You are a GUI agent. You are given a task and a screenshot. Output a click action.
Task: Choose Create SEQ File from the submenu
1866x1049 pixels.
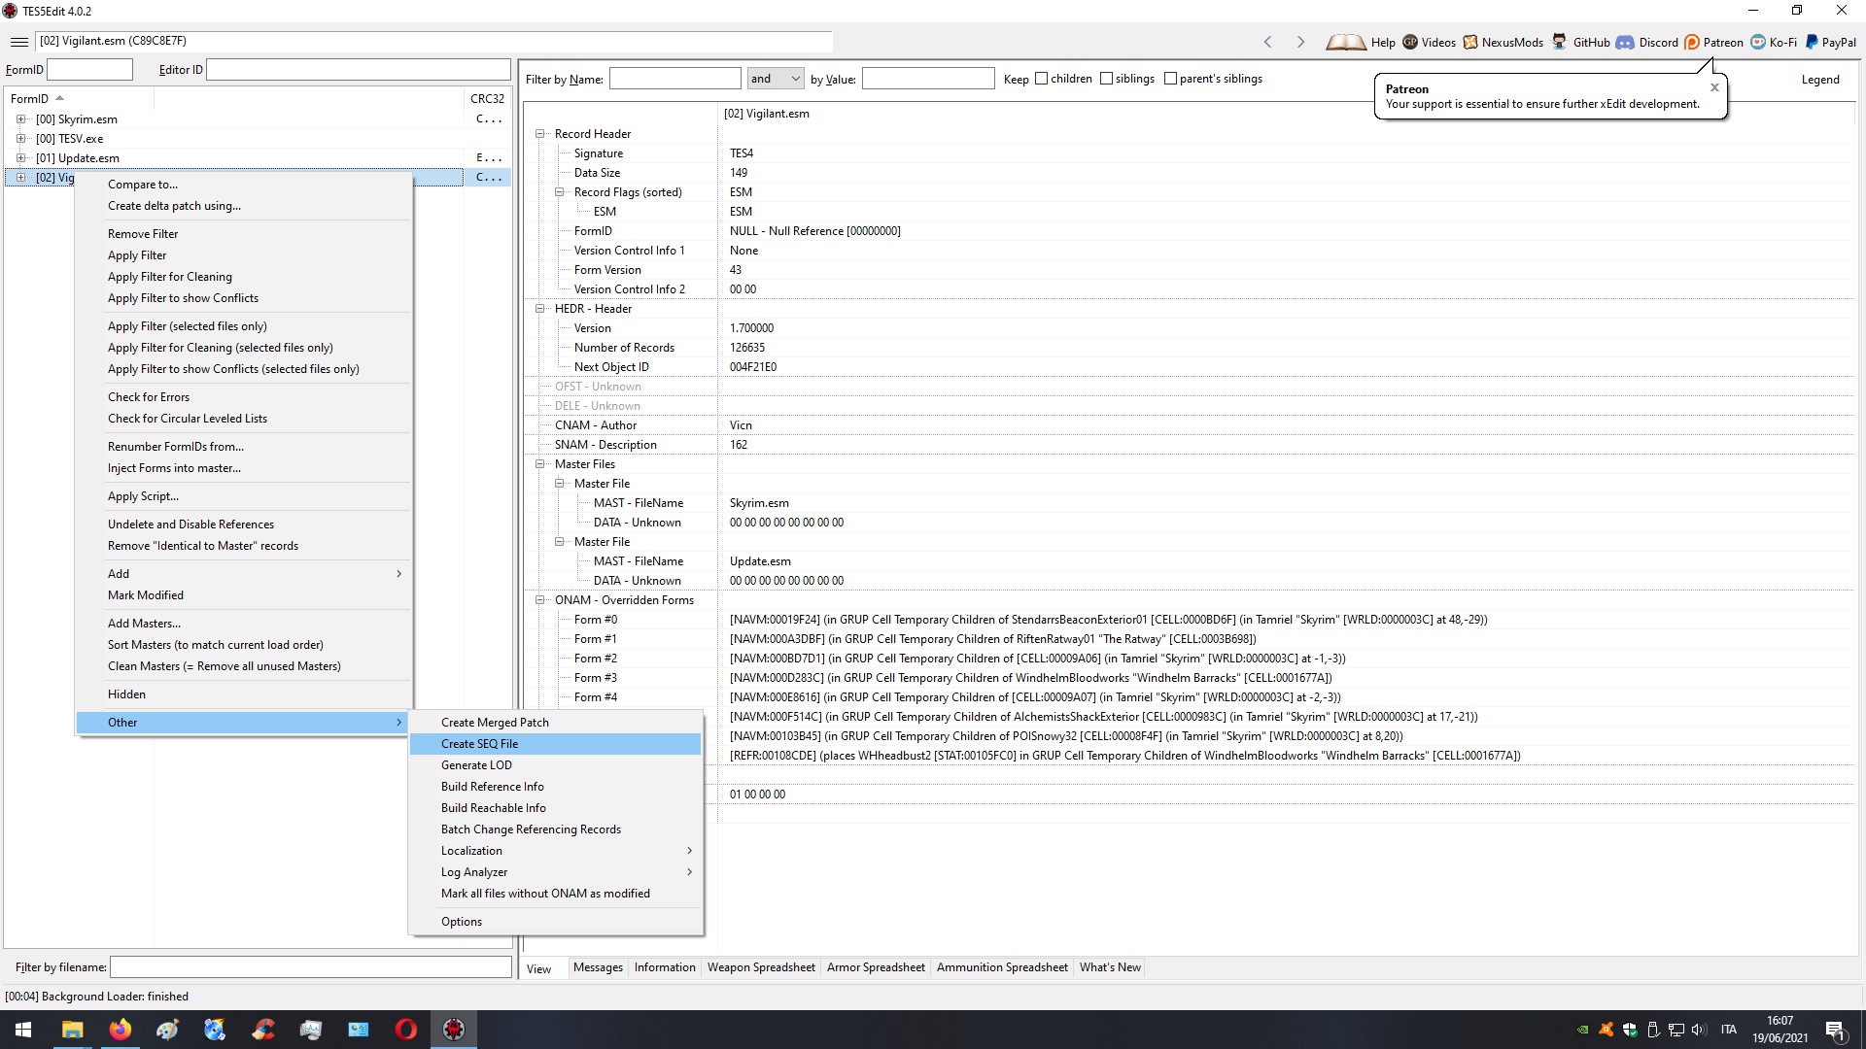(555, 744)
